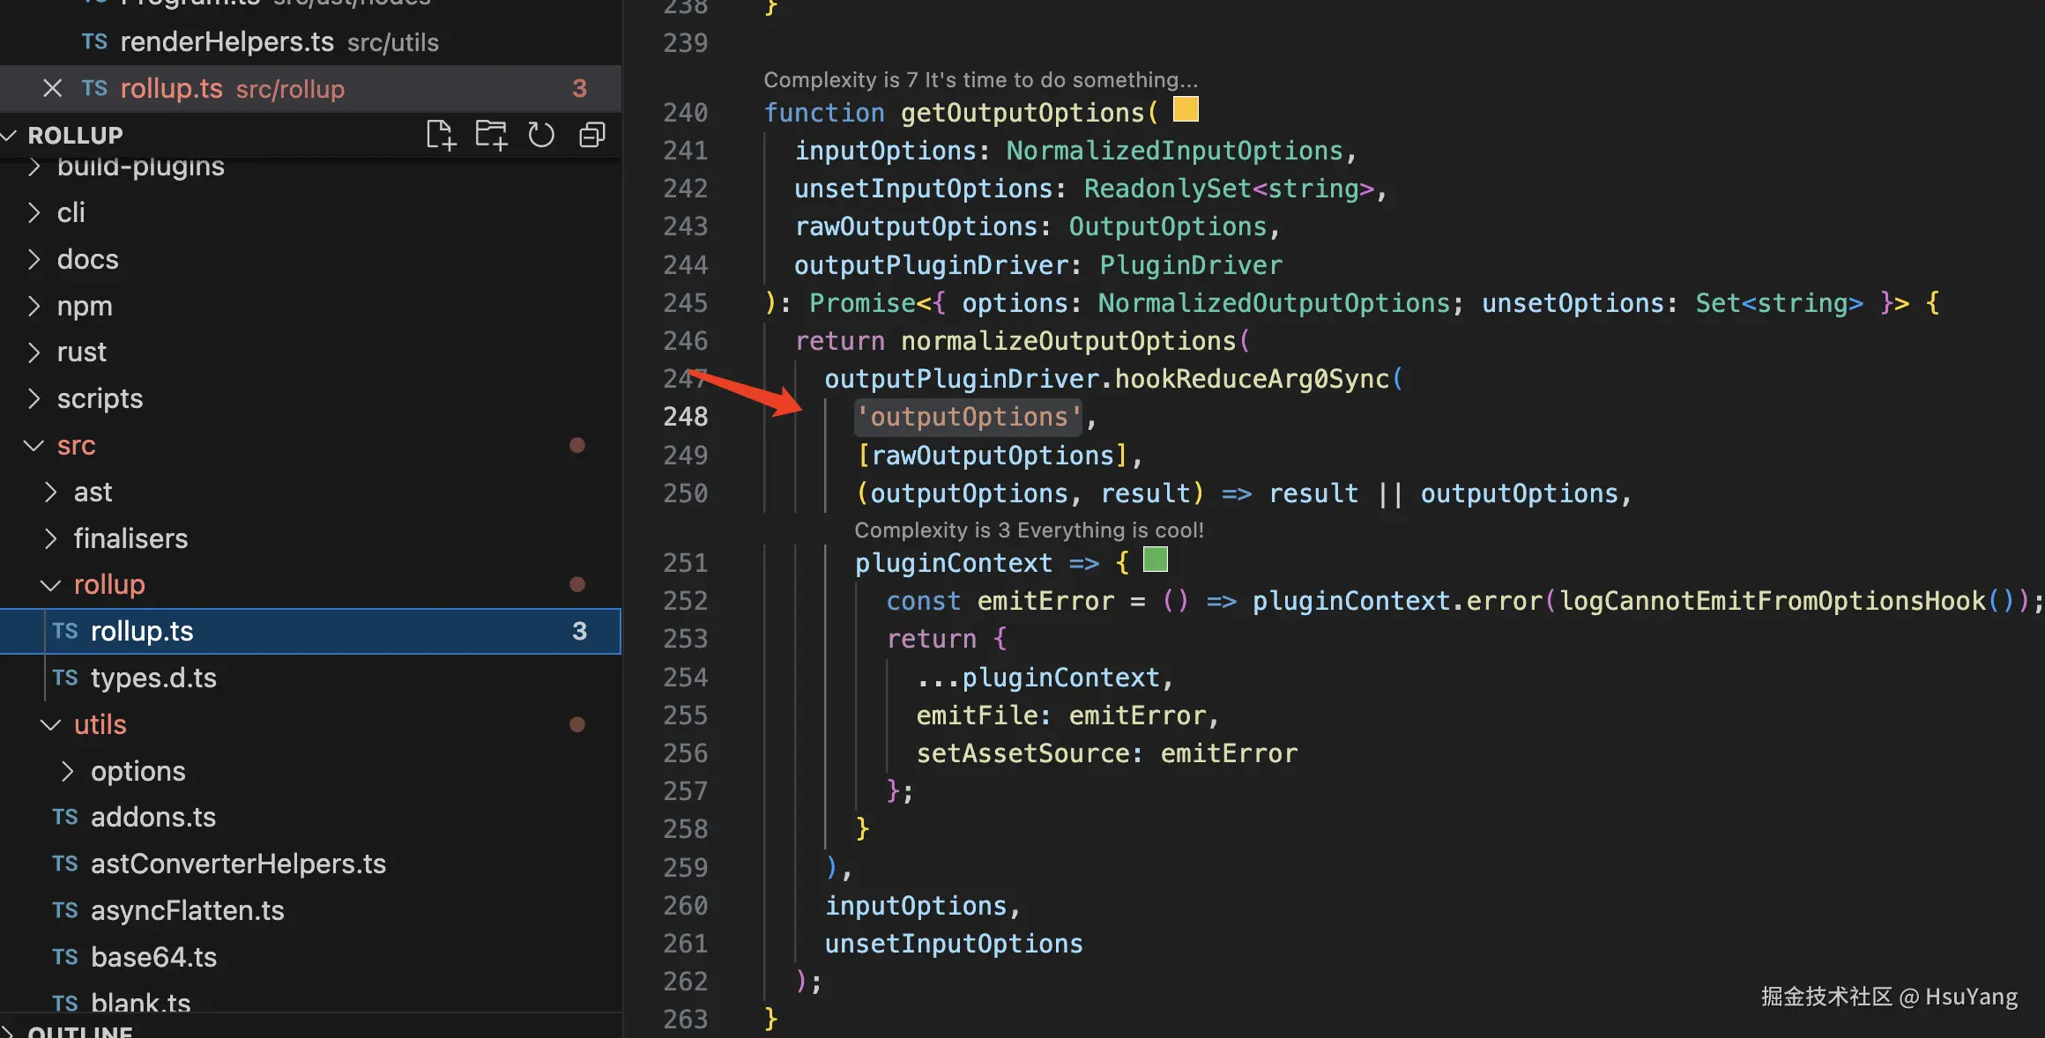Click the 'Complexity is 3' code lens

(x=1028, y=530)
